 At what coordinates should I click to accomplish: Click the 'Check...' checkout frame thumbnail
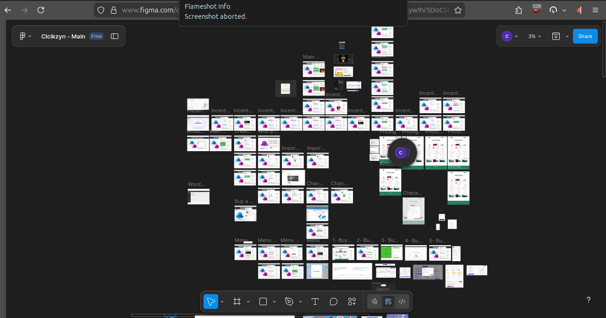413,211
